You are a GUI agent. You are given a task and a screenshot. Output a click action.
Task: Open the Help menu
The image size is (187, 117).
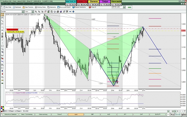coord(41,4)
